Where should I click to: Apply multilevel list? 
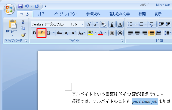tap(152, 24)
